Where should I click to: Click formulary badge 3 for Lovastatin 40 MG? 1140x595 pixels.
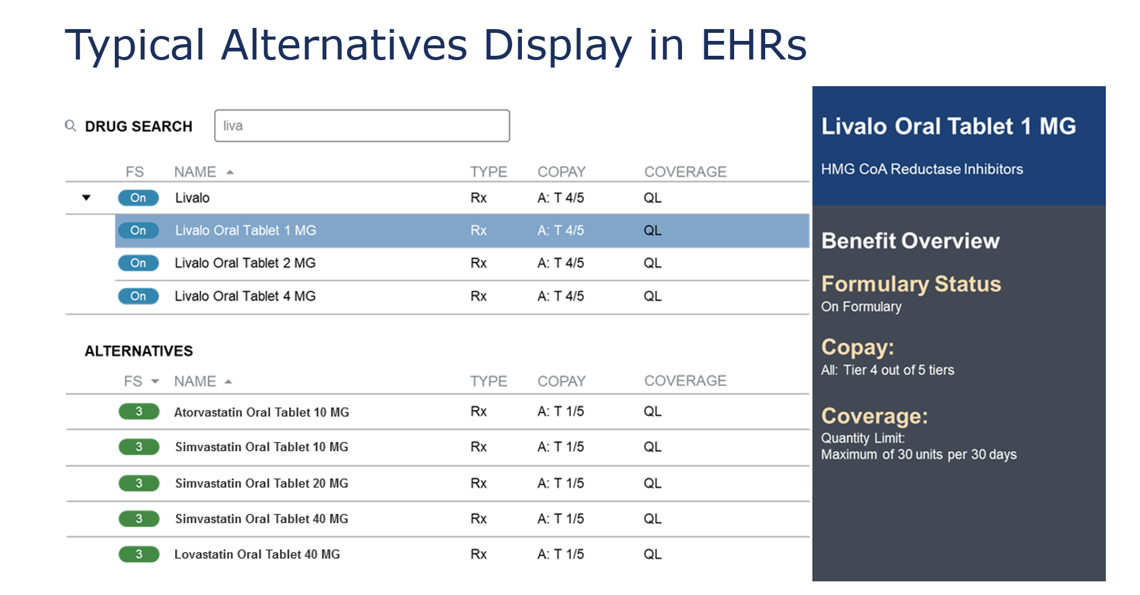[x=139, y=554]
